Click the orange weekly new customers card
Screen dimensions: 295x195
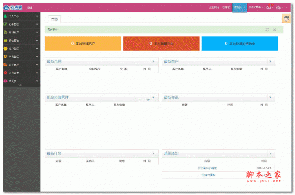click(x=83, y=43)
